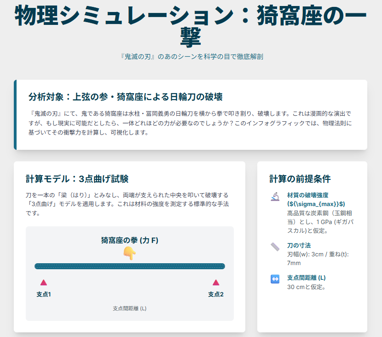The width and height of the screenshot is (382, 337).
Task: Click the bold teal subheading 支点間距離 (L)
Action: tap(307, 278)
